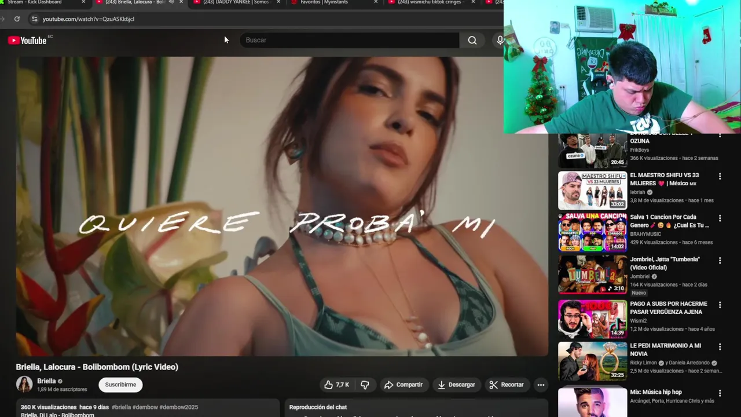Open Briella channel avatar
This screenshot has width=741, height=417.
[x=24, y=384]
